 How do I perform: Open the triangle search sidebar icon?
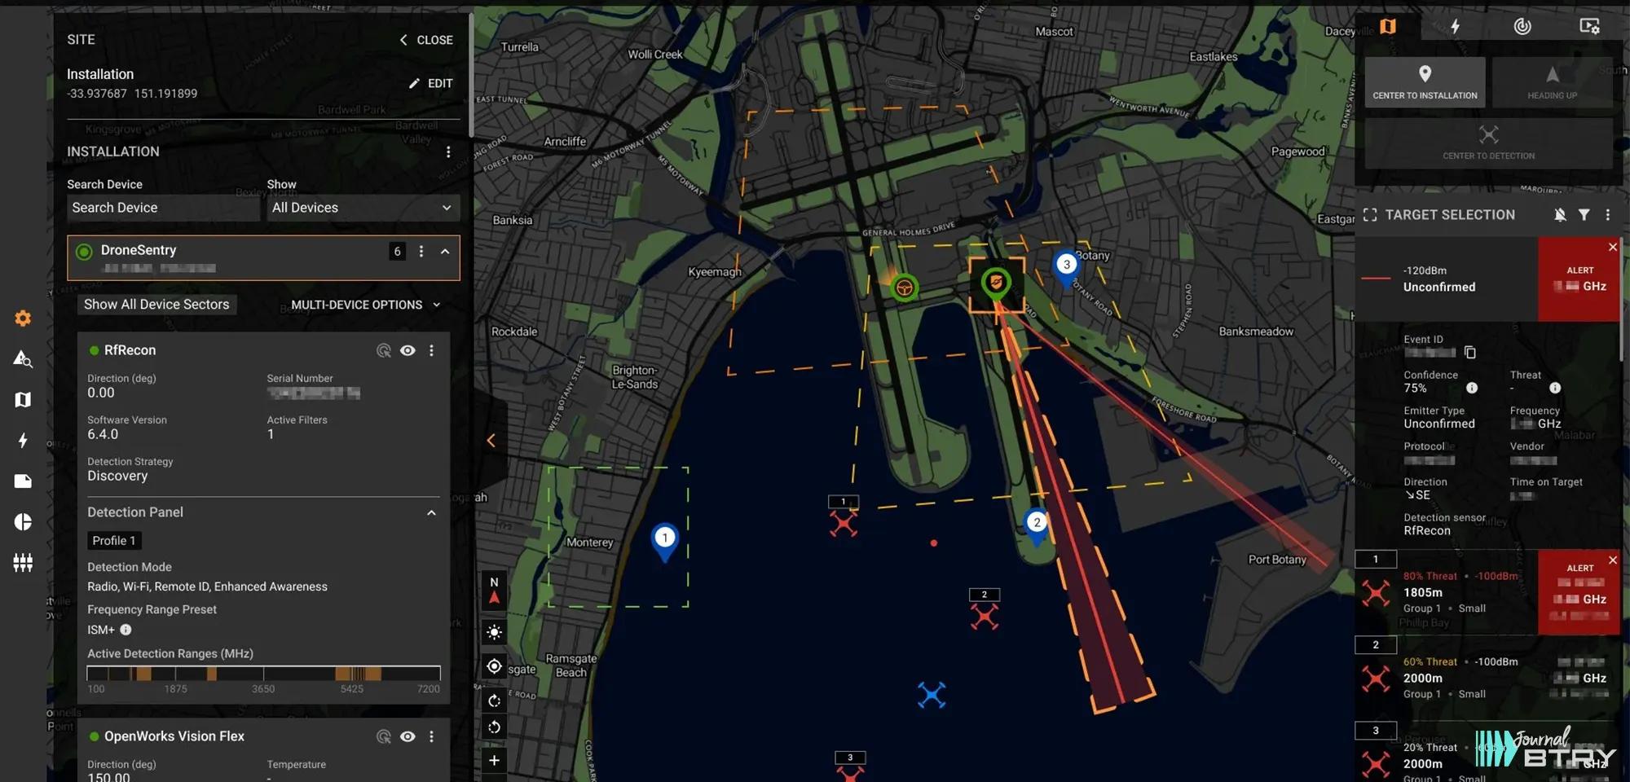23,358
